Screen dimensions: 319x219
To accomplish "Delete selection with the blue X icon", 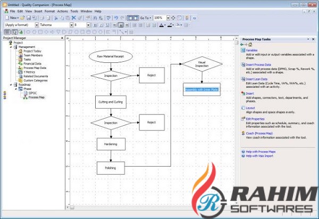I will coord(74,18).
